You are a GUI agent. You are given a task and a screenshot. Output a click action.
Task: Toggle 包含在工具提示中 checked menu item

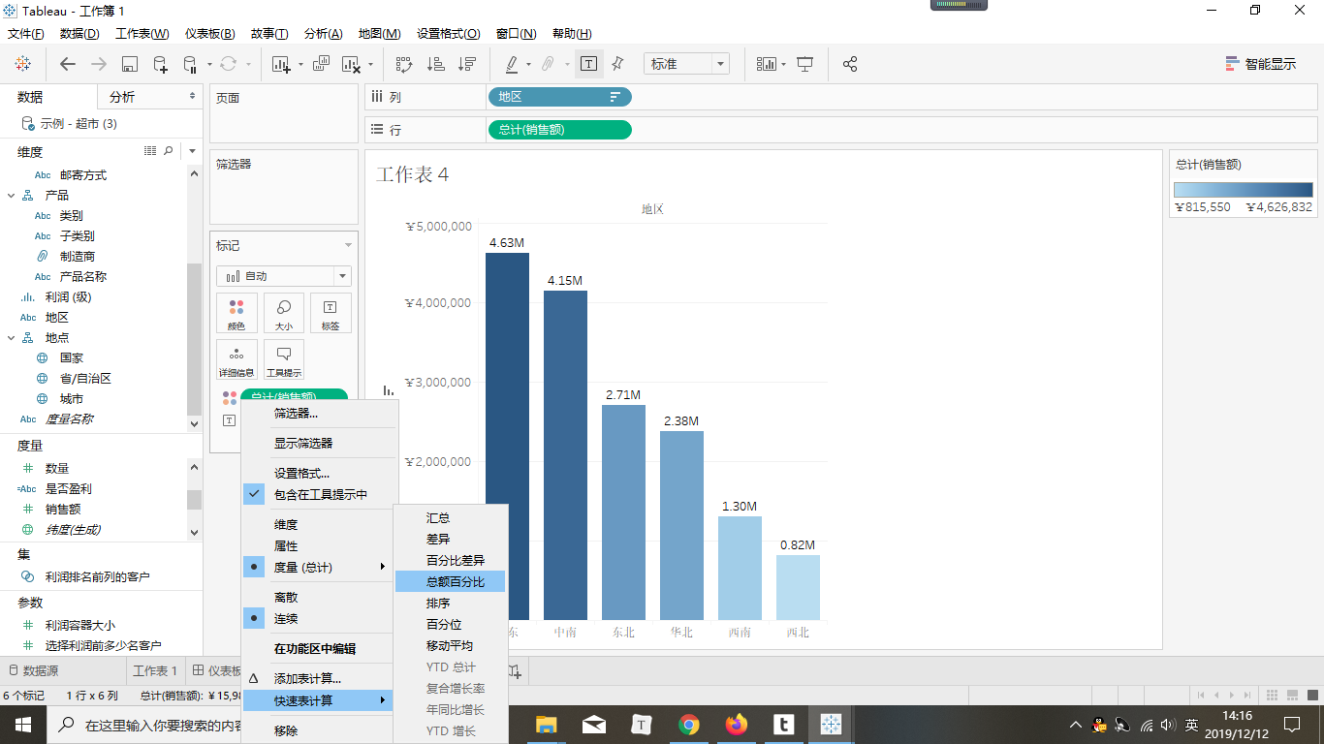(319, 494)
